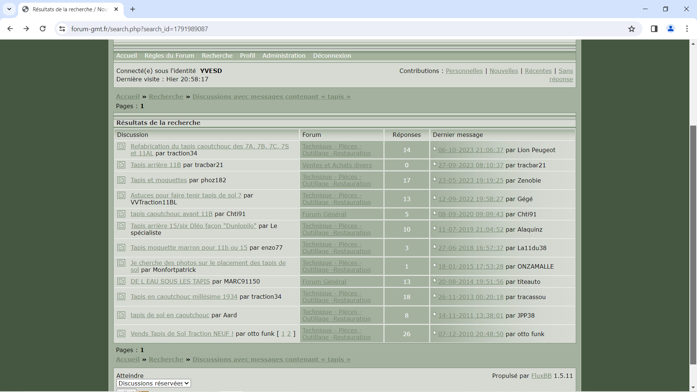Image resolution: width=697 pixels, height=392 pixels.
Task: Open the Chrome three-dot menu
Action: (687, 29)
